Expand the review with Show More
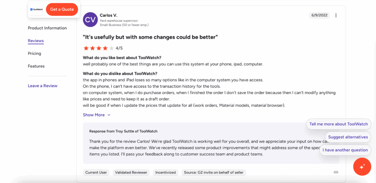This screenshot has width=376, height=183. coord(97,115)
